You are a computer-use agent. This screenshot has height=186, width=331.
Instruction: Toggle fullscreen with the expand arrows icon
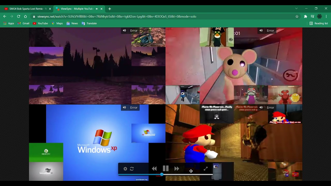point(206,169)
